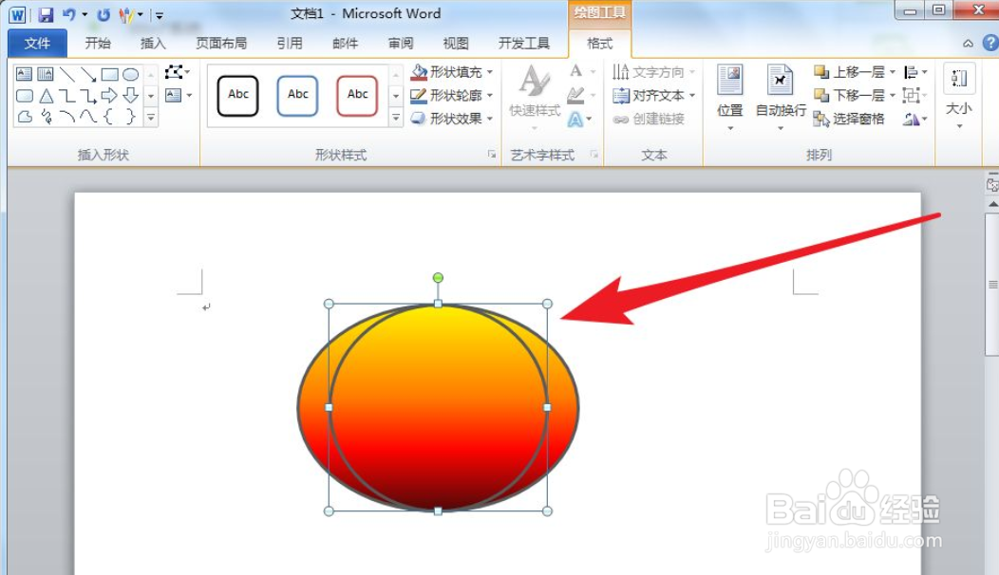
Task: Open 自动换行 wrap text dropdown
Action: tap(781, 98)
